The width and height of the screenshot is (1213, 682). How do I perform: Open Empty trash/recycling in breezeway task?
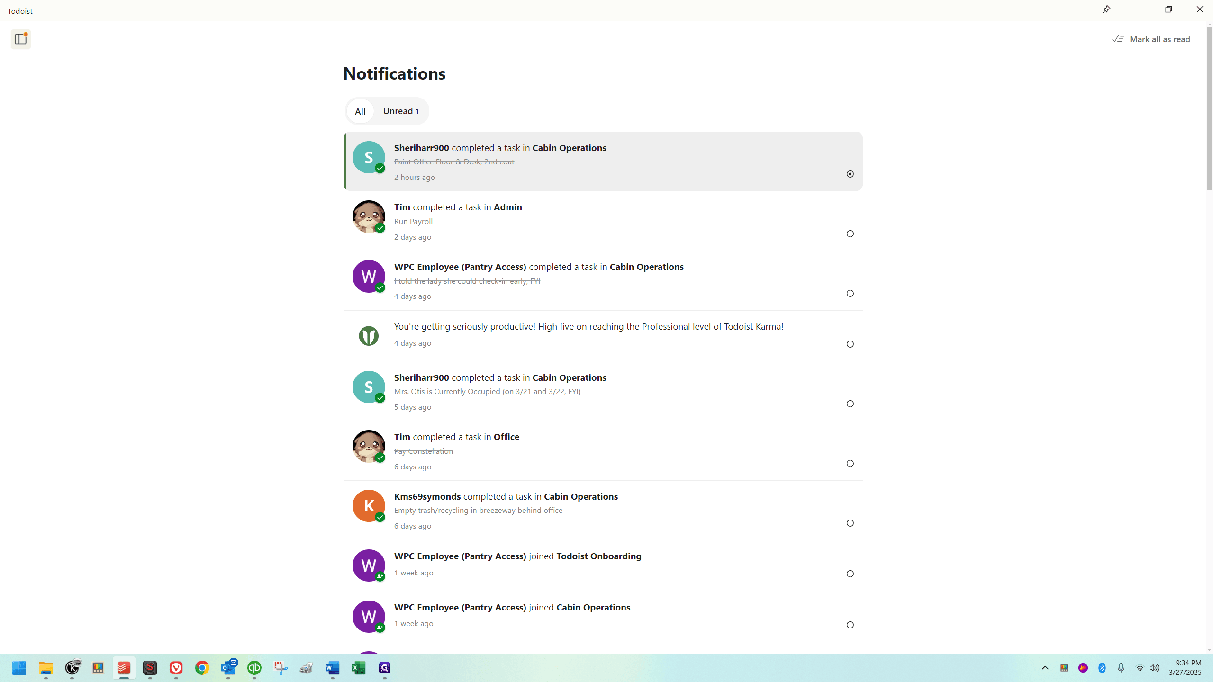pyautogui.click(x=478, y=511)
